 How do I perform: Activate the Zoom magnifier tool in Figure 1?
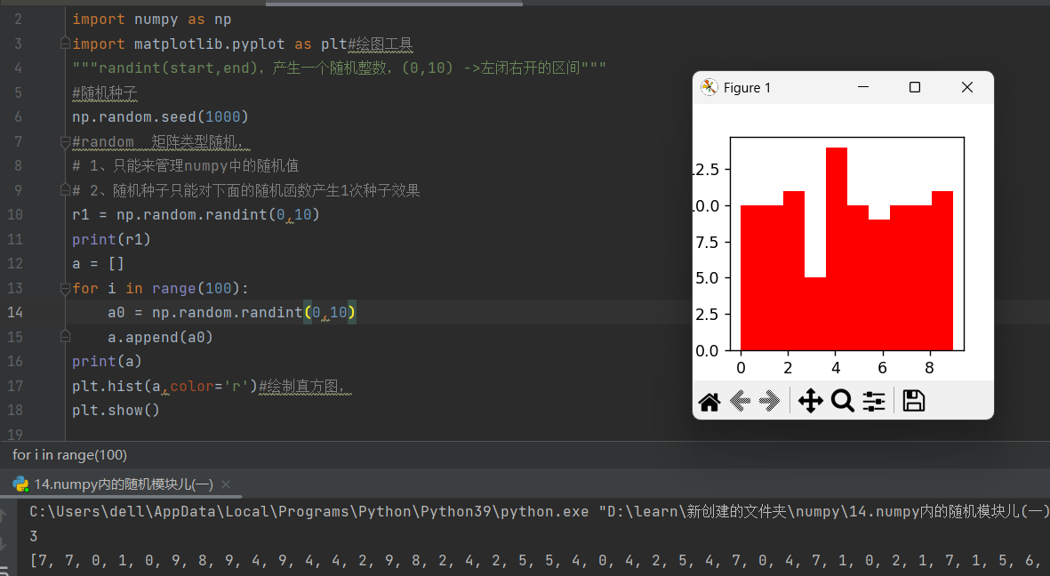pyautogui.click(x=843, y=401)
